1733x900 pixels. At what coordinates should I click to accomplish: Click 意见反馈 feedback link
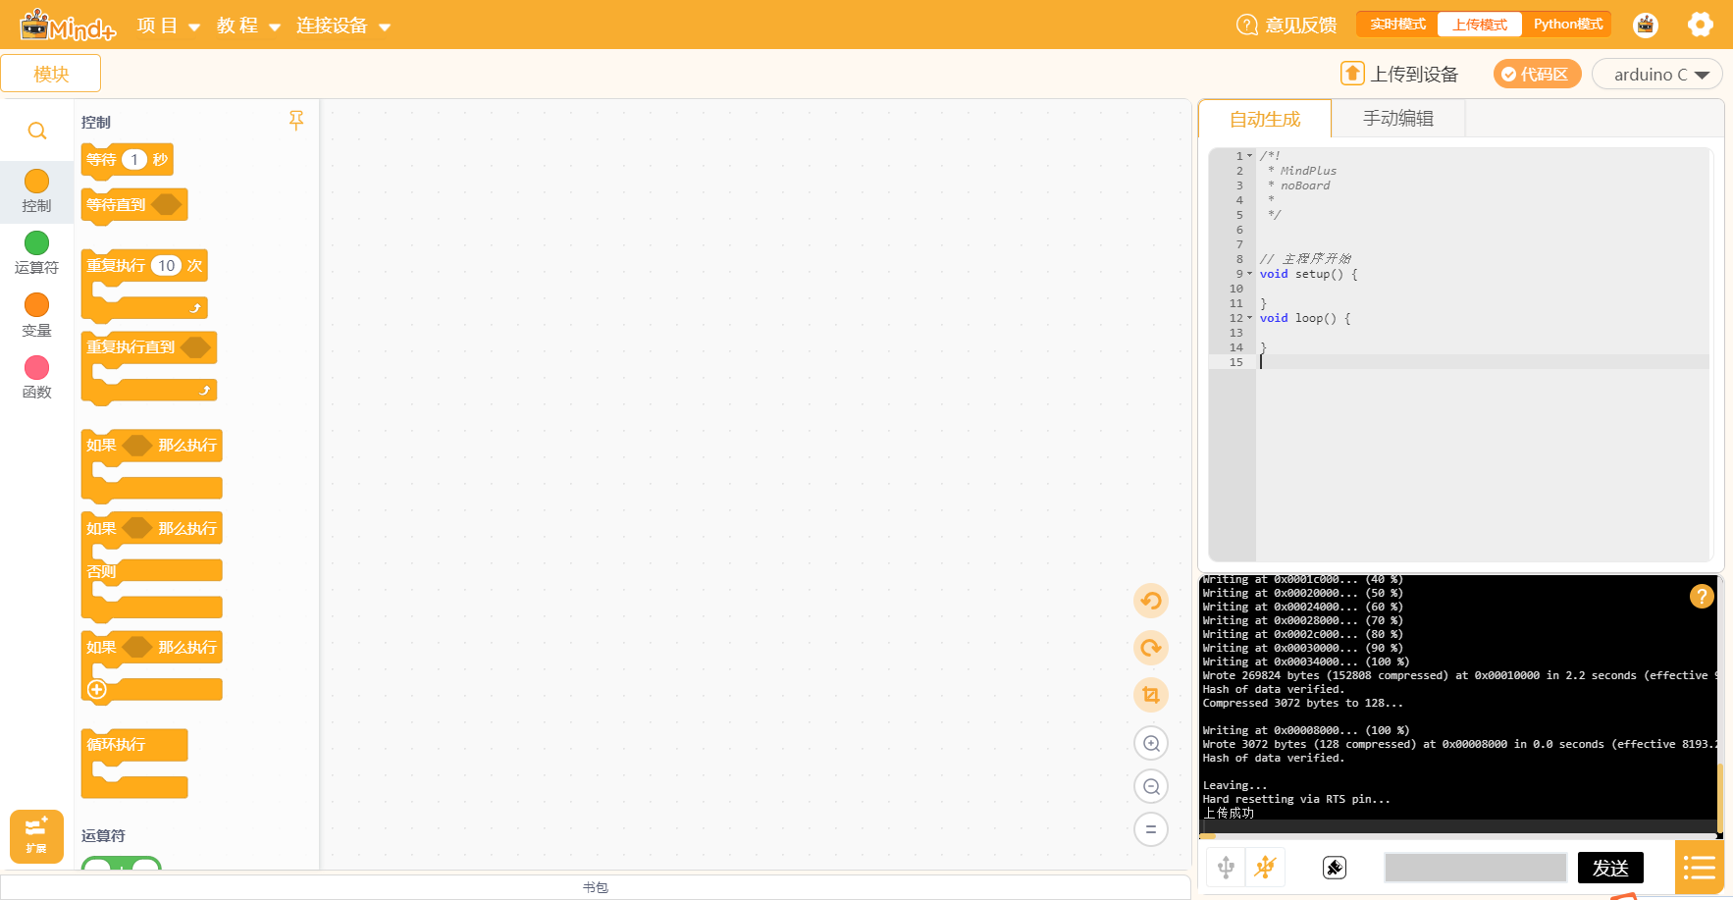1300,25
